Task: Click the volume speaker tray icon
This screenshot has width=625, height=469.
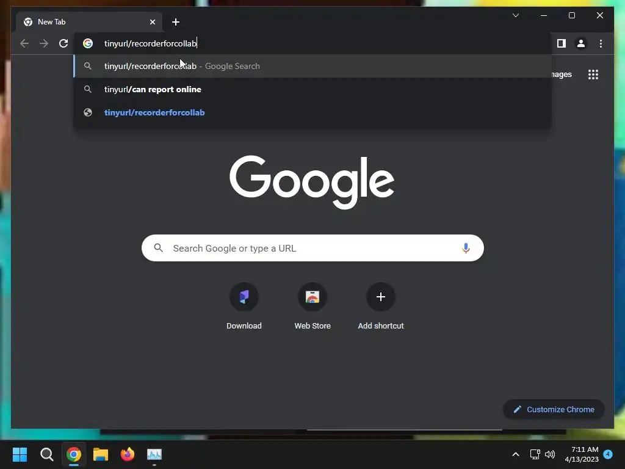Action: point(550,454)
